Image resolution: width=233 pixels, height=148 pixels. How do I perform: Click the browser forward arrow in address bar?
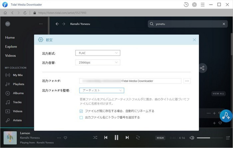point(19,13)
